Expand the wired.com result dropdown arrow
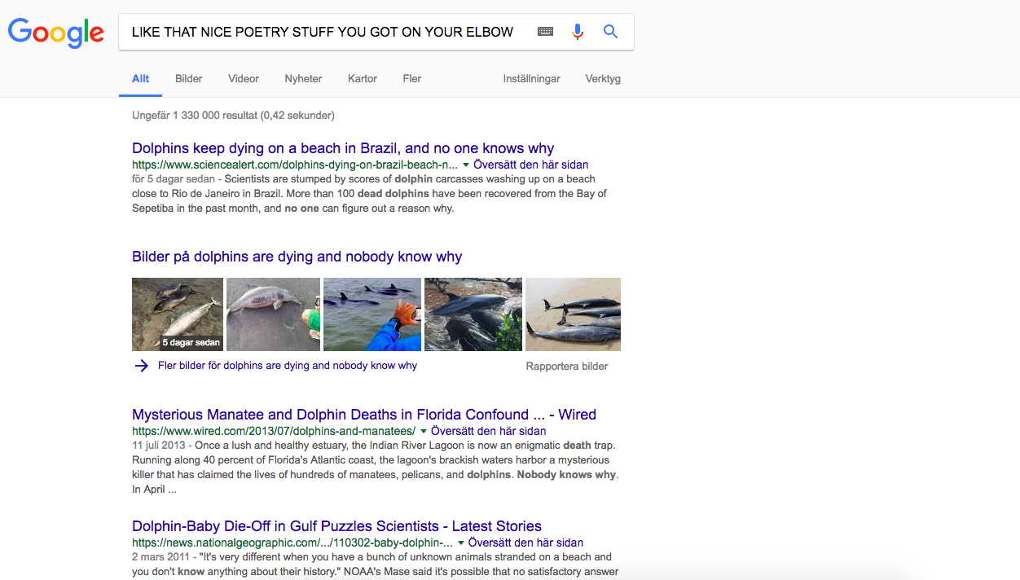This screenshot has width=1020, height=580. (424, 432)
